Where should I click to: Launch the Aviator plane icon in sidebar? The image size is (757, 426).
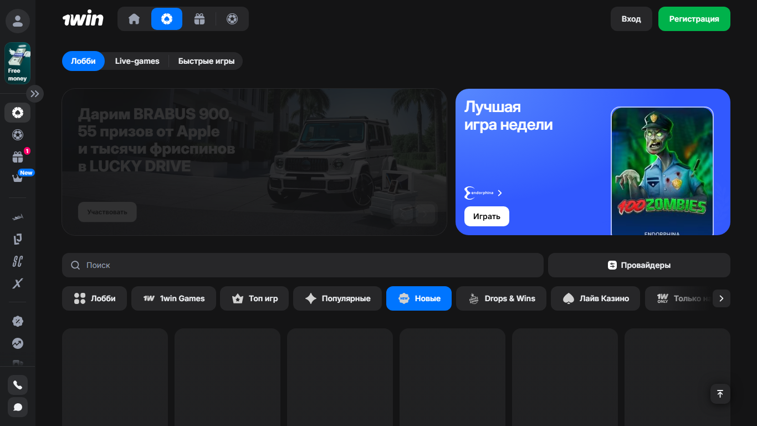[x=18, y=217]
